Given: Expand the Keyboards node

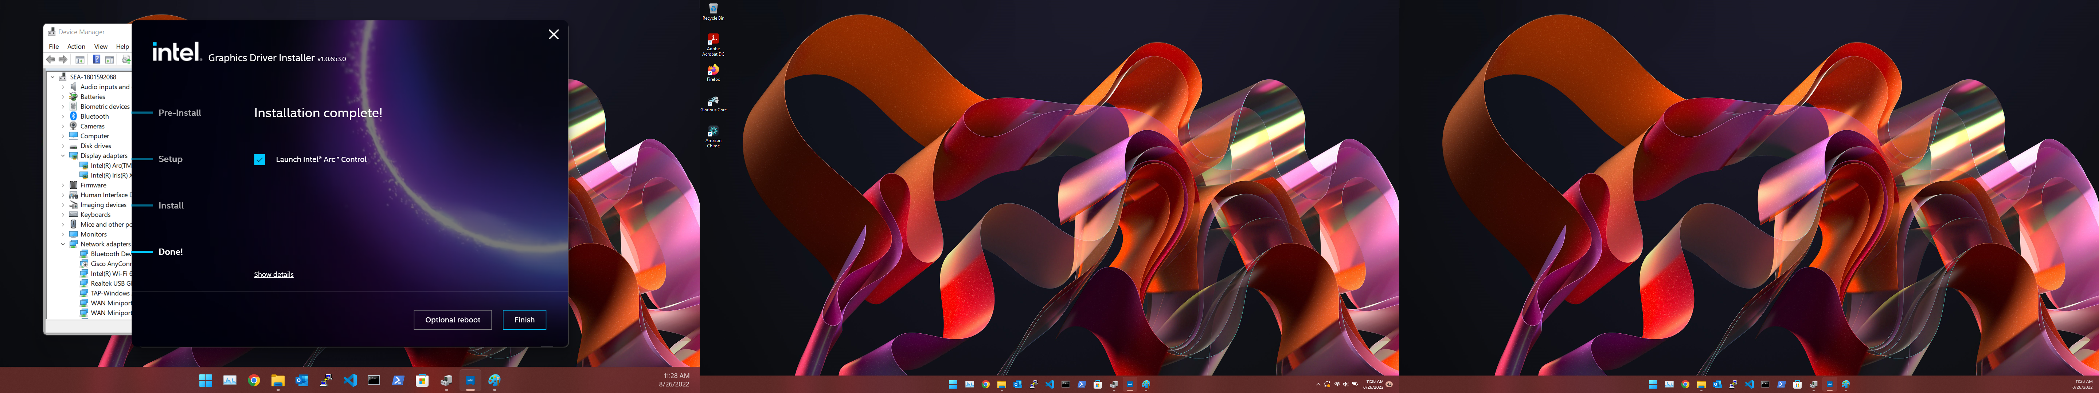Looking at the screenshot, I should tap(63, 215).
